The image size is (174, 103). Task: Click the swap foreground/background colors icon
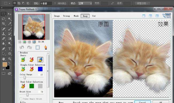click(x=9, y=63)
